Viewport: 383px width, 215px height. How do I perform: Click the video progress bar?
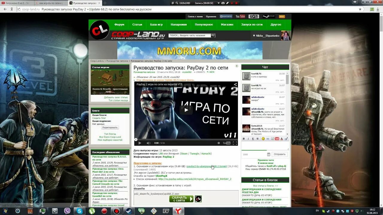pos(186,139)
